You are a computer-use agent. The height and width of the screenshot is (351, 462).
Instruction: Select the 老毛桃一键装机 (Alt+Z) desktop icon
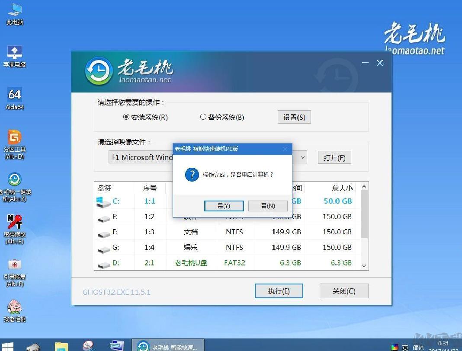point(14,187)
